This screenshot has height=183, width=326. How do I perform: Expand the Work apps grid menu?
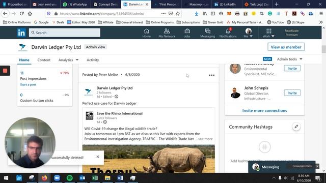268,33
